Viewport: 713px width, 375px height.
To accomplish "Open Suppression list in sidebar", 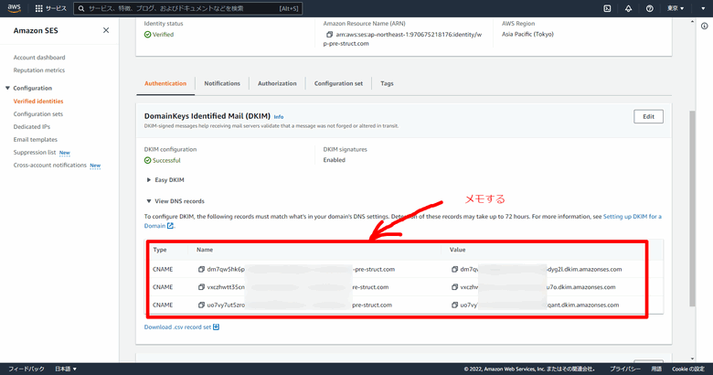I will pos(35,153).
